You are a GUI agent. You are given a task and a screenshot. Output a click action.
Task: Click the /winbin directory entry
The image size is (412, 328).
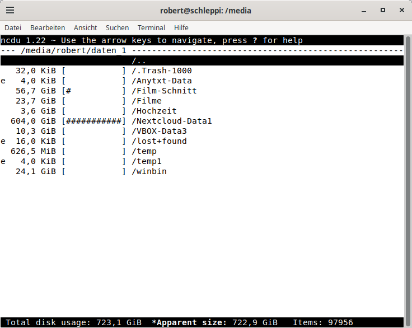(x=149, y=171)
